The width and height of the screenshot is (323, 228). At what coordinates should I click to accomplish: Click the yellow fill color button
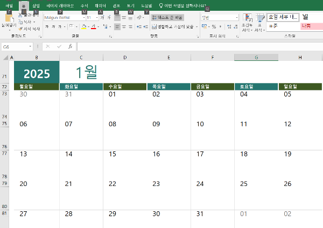(x=84, y=26)
